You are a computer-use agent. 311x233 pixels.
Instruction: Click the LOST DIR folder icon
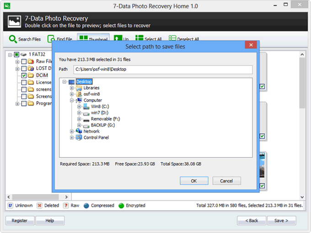coord(31,69)
